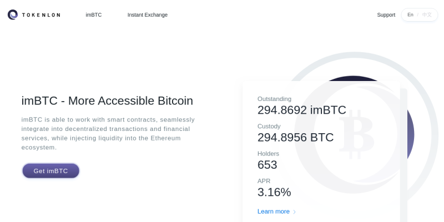The image size is (444, 222).
Task: Click the language slash divider in the switcher
Action: 418,15
